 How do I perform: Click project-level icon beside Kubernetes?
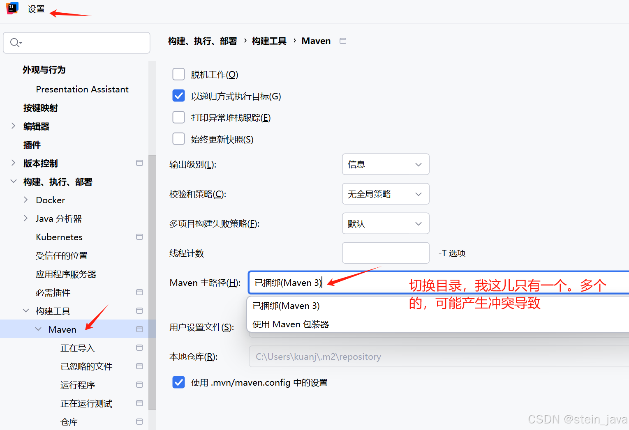coord(139,237)
